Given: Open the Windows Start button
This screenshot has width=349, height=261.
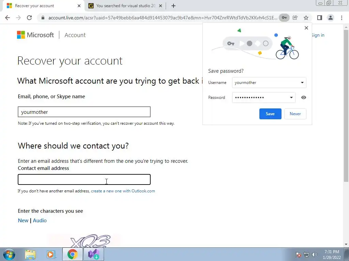Looking at the screenshot, I should 9,254.
